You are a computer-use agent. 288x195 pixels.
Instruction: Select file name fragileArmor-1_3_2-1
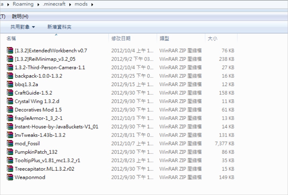pos(39,118)
